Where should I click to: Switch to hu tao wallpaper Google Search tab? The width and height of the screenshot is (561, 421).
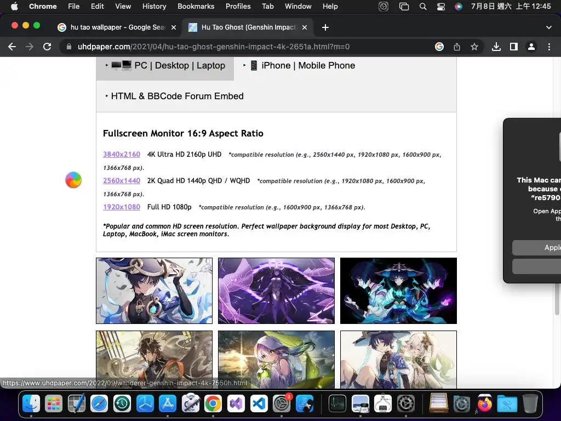point(117,27)
